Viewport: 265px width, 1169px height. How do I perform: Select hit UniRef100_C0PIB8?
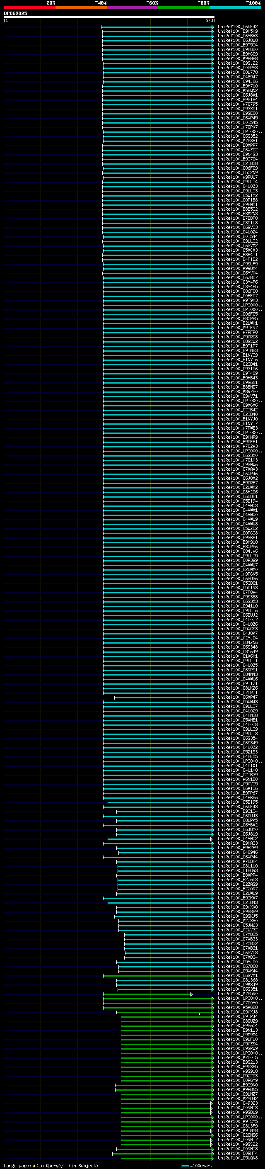click(x=238, y=200)
